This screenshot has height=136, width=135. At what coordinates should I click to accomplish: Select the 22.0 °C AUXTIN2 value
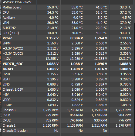point(101,28)
